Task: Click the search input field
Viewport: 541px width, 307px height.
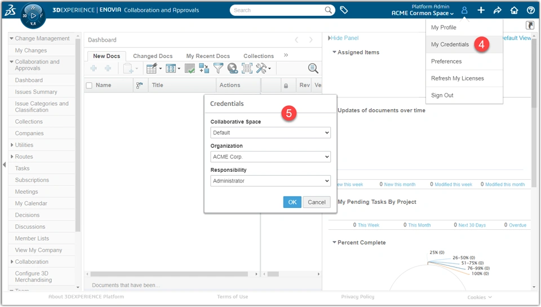Action: point(278,10)
